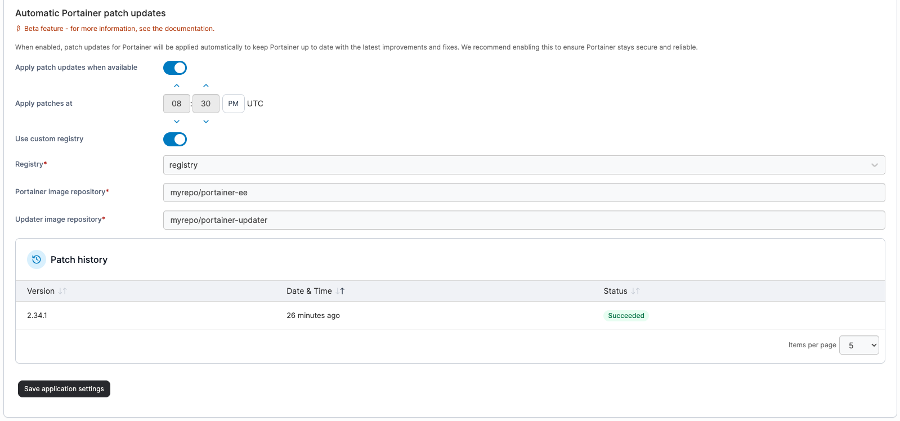900x421 pixels.
Task: Sort by Date & Time arrow icon
Action: pyautogui.click(x=340, y=291)
